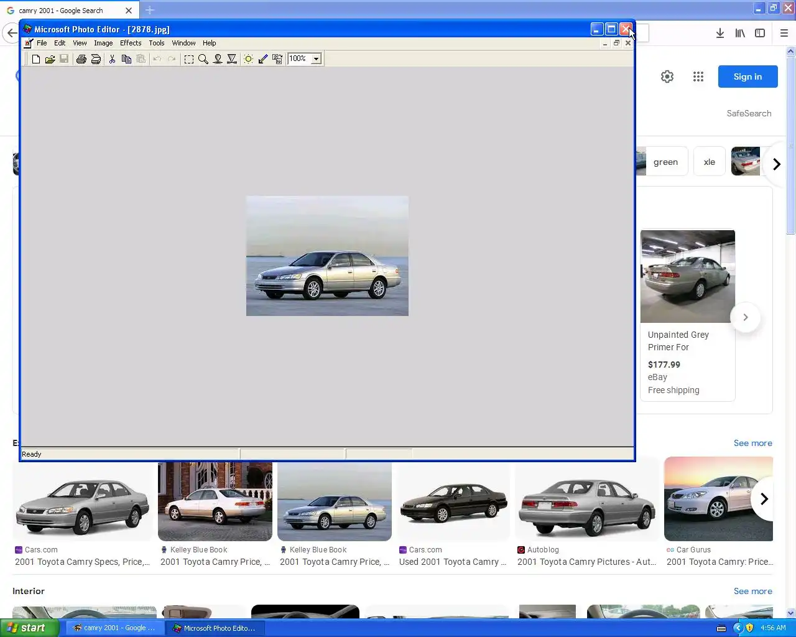The width and height of the screenshot is (796, 637).
Task: Open Google apps grid icon
Action: coord(698,77)
